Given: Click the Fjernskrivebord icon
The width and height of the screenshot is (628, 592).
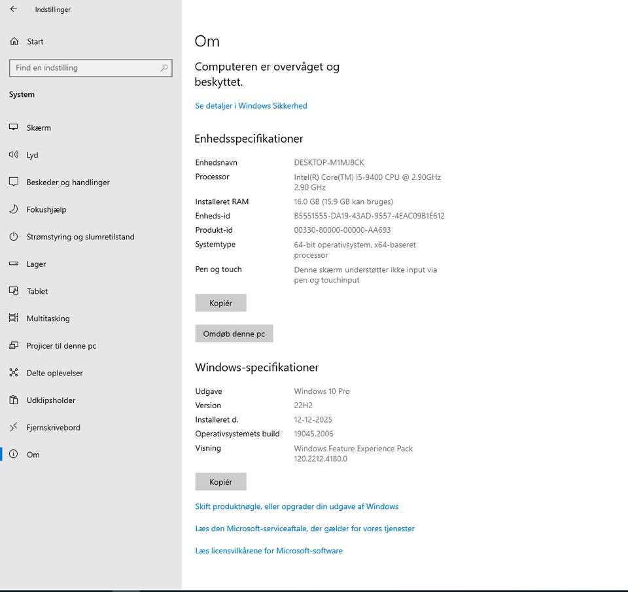Looking at the screenshot, I should pos(14,427).
